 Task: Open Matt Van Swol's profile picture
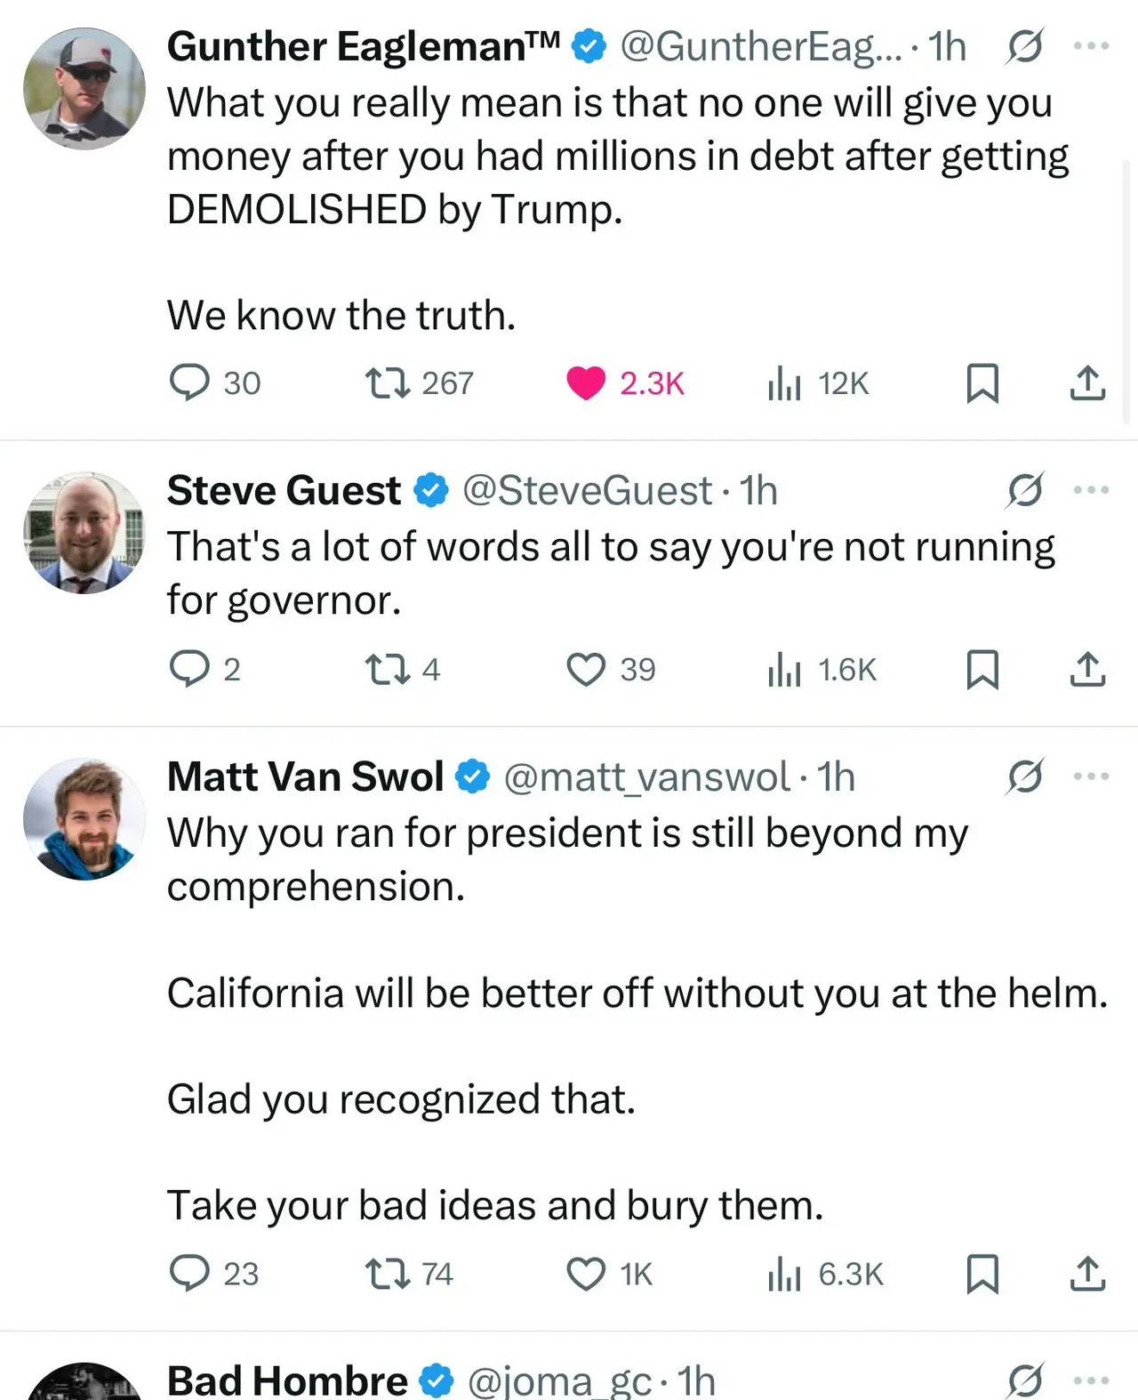[84, 819]
